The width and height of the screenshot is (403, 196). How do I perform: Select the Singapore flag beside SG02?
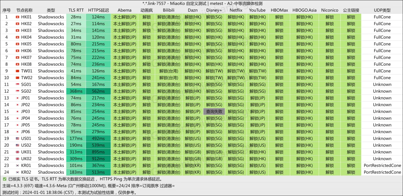point(17,91)
